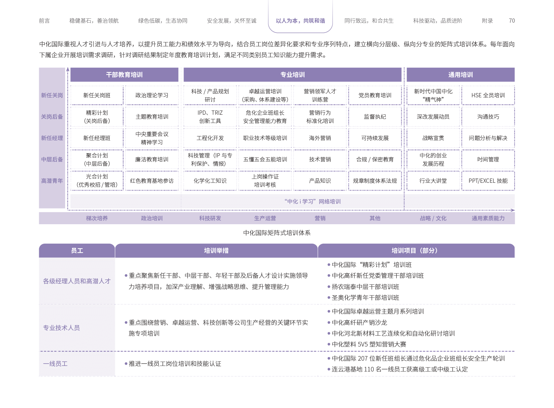Click the active 以人为本，共筑和谐 tab
This screenshot has width=554, height=408.
point(300,21)
